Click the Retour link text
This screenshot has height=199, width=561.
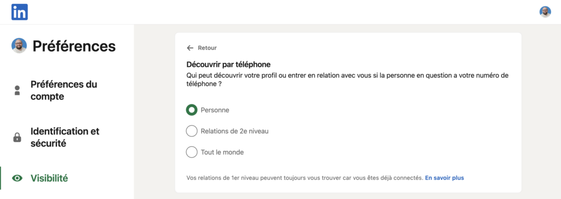(207, 48)
